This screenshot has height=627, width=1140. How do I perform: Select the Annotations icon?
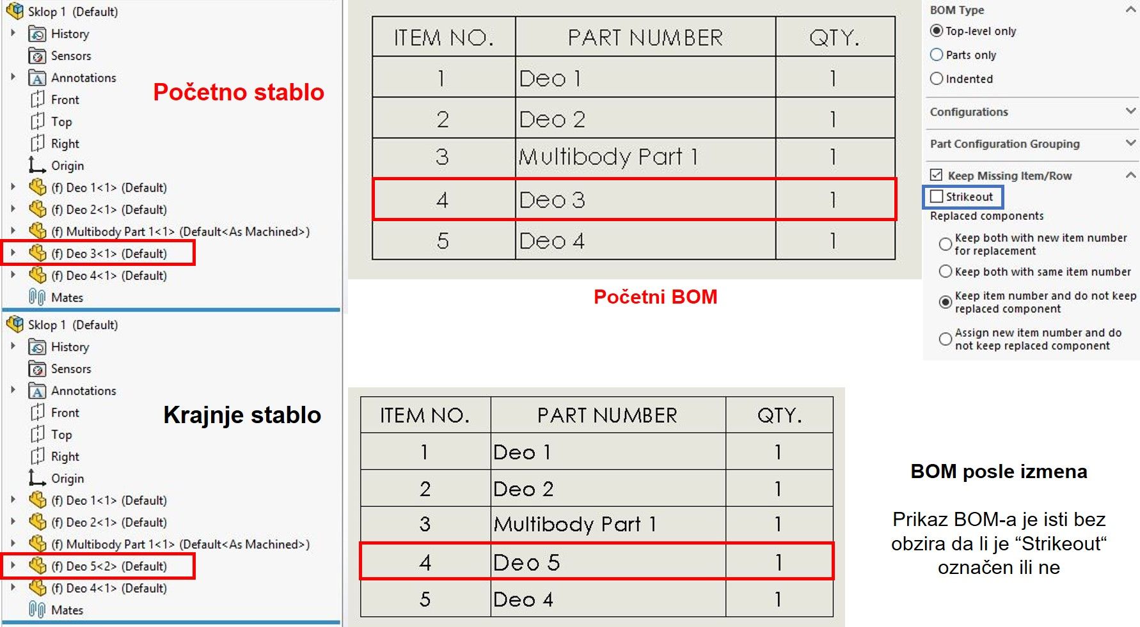[x=35, y=77]
